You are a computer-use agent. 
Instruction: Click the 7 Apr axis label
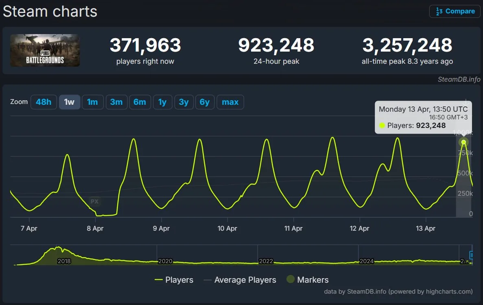[29, 228]
